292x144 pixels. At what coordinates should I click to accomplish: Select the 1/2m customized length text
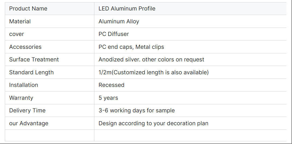click(154, 72)
